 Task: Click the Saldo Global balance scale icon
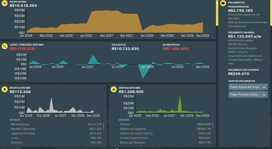pos(5,3)
